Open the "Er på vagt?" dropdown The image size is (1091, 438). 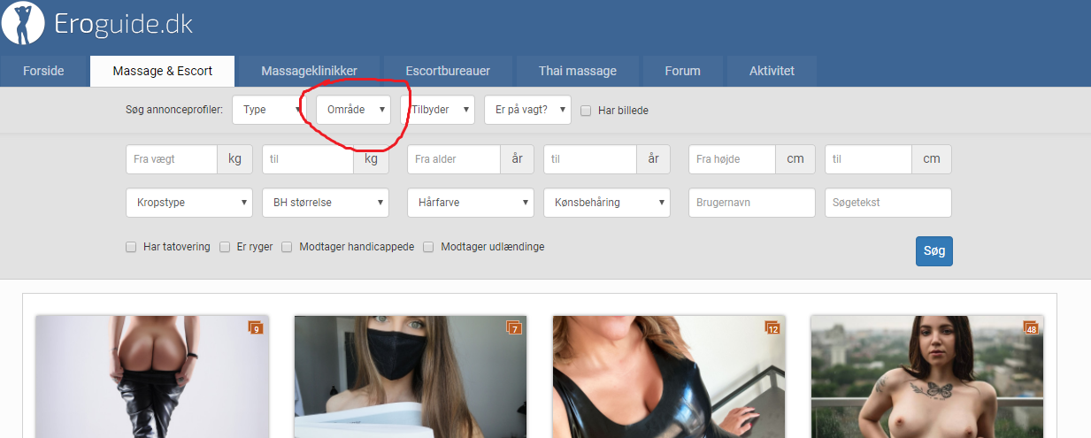tap(526, 110)
